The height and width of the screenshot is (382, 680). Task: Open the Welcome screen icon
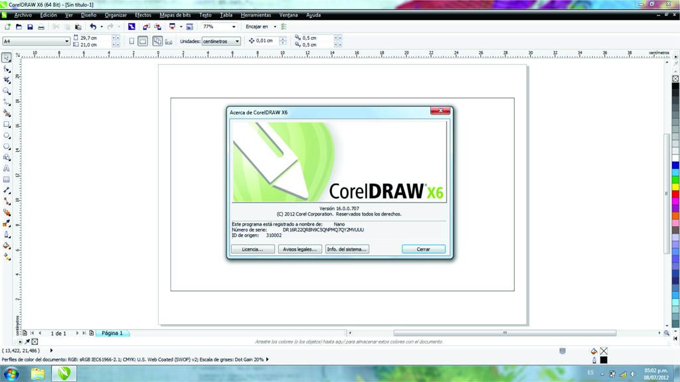(189, 27)
